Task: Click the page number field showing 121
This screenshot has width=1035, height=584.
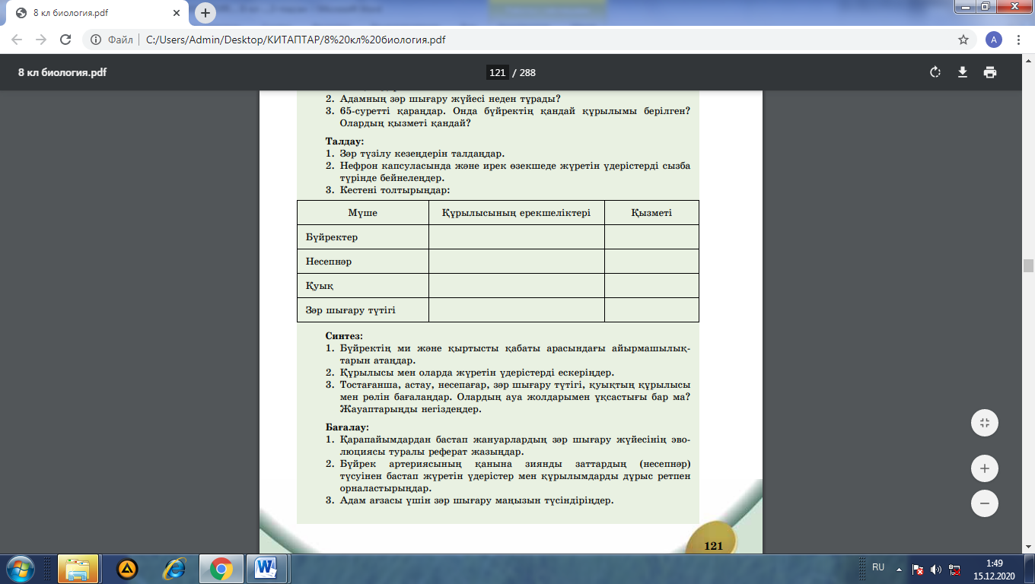Action: click(497, 73)
